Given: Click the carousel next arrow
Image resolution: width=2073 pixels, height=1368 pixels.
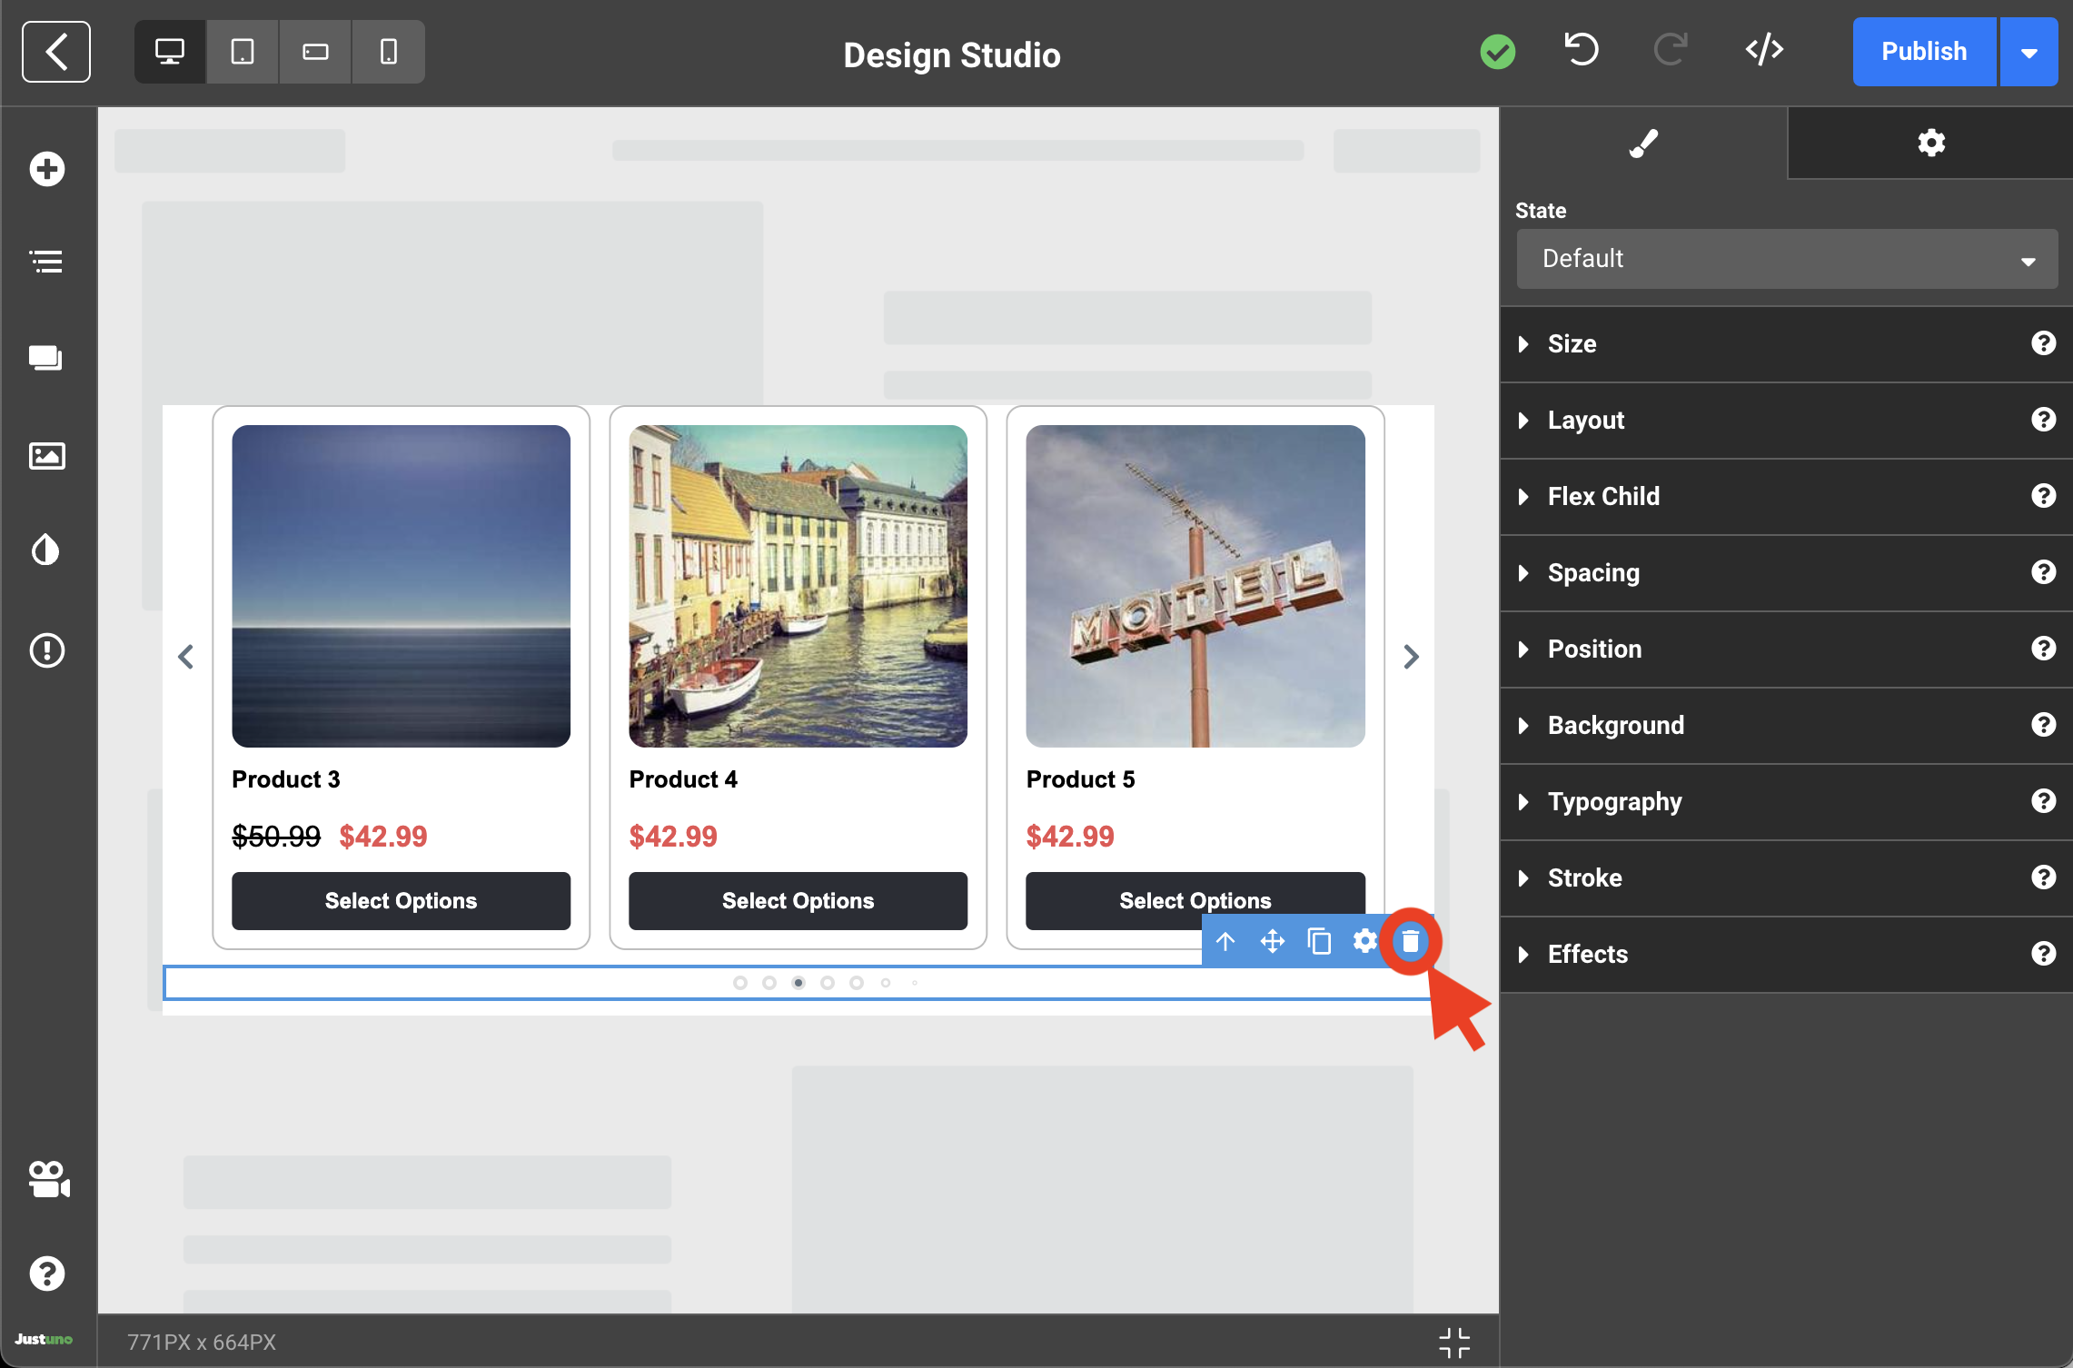Looking at the screenshot, I should 1410,656.
